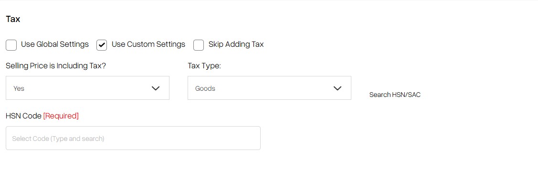Click the Selling Price is Including Tax? label

click(56, 66)
